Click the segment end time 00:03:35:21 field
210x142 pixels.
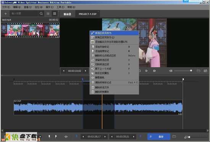pyautogui.click(x=123, y=137)
